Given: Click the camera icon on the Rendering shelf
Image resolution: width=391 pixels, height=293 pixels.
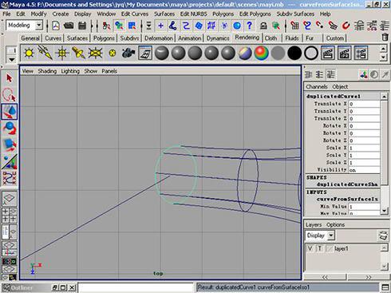Looking at the screenshot, I should (x=128, y=53).
